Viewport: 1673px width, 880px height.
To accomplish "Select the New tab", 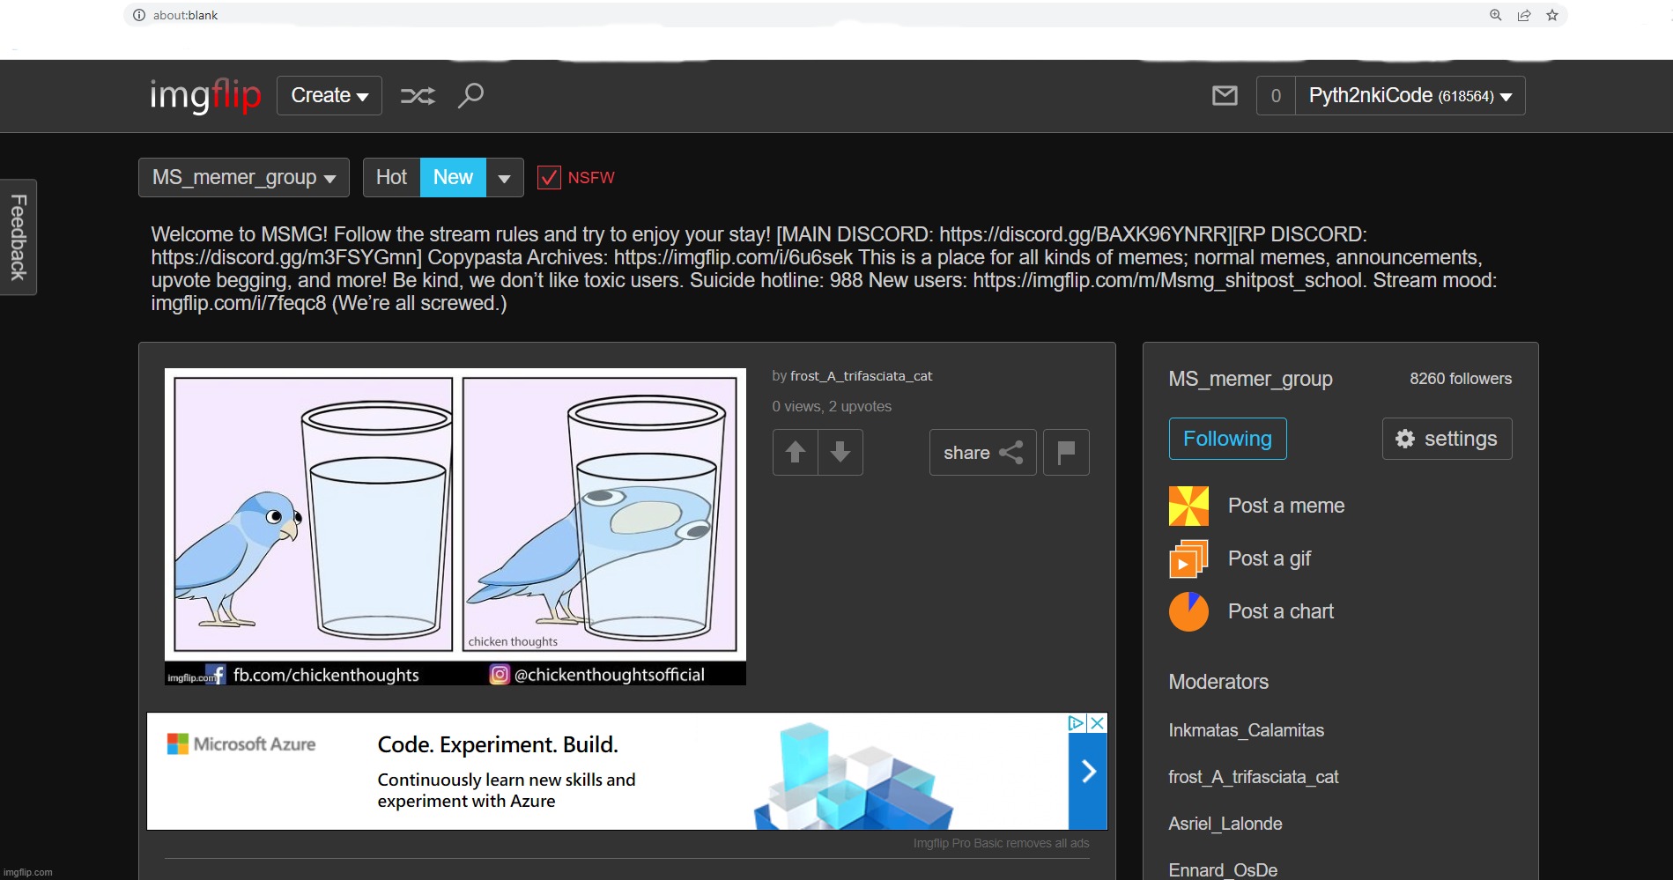I will tap(453, 177).
